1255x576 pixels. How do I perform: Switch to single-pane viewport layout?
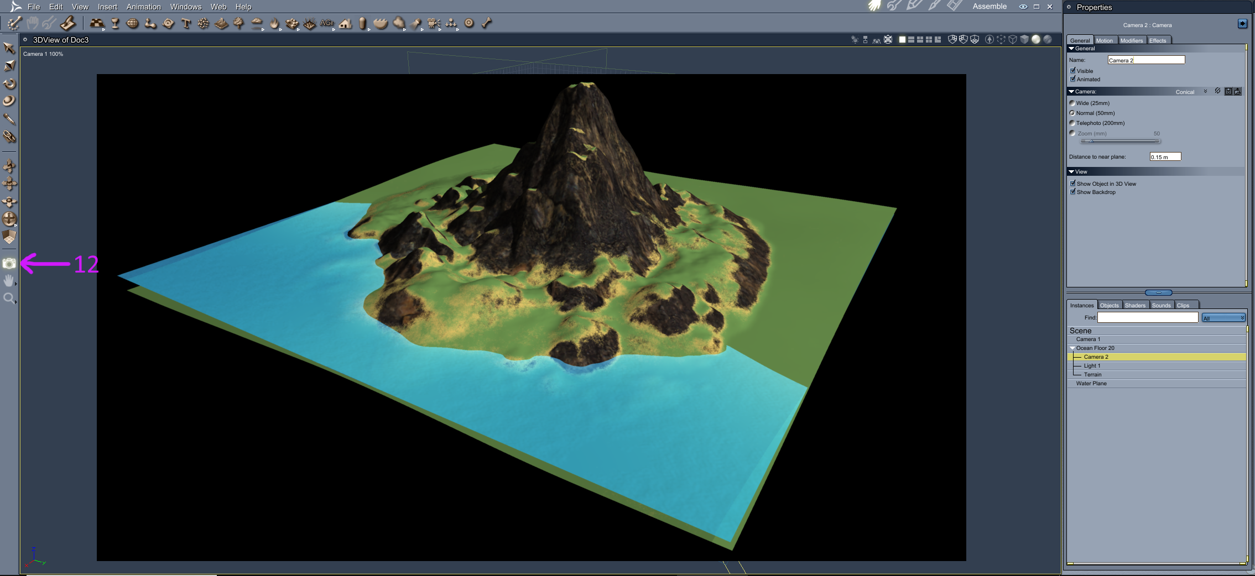(x=902, y=40)
